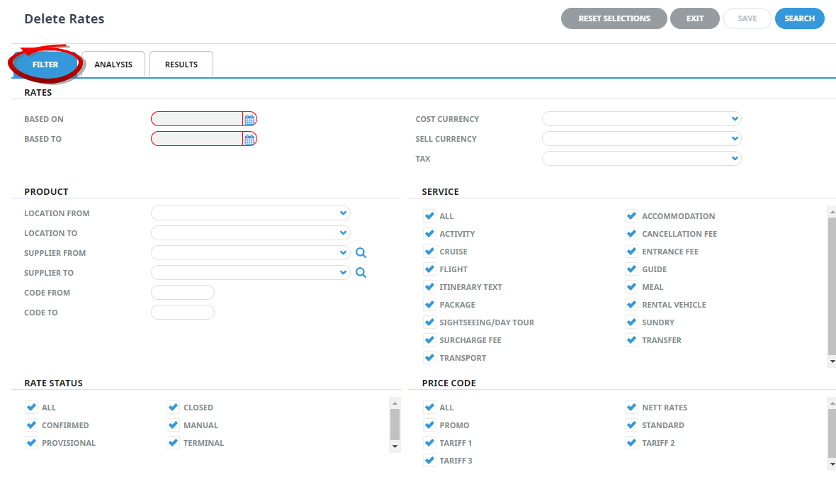Focus the Based On date field
The width and height of the screenshot is (836, 477).
click(197, 119)
